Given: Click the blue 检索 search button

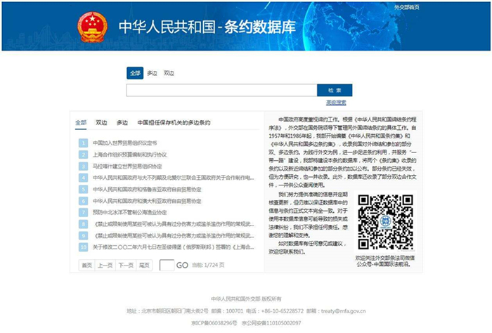Looking at the screenshot, I should (335, 91).
